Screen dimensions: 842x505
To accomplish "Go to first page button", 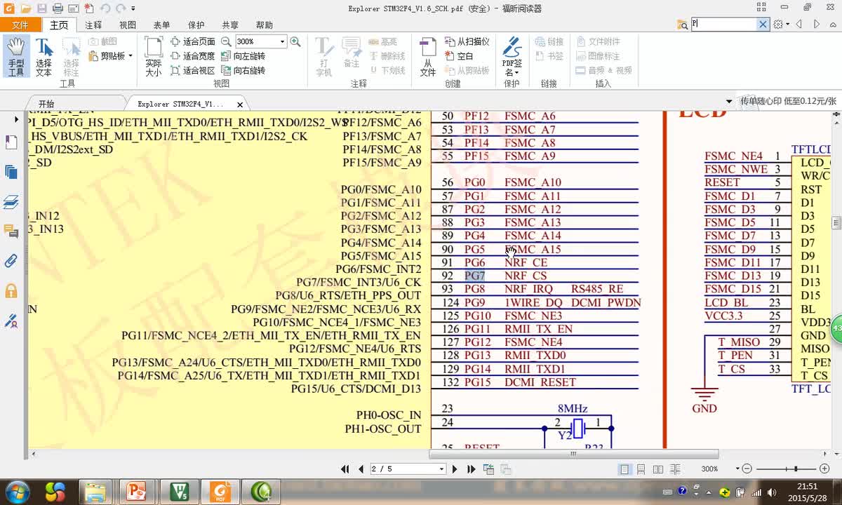I will pyautogui.click(x=345, y=469).
